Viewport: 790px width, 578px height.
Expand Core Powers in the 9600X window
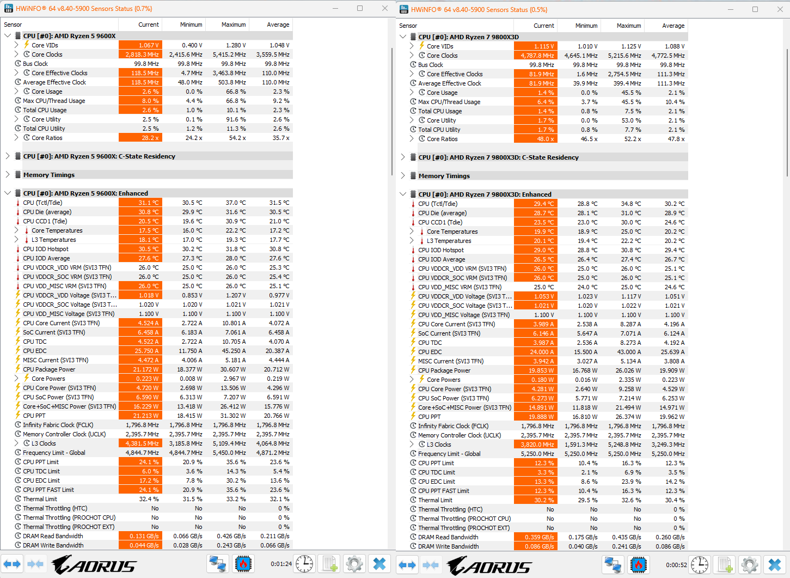tap(16, 379)
